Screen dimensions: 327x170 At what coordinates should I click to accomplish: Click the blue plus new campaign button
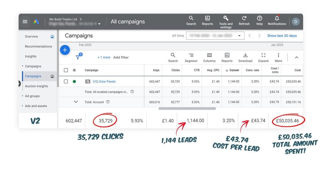pos(65,50)
